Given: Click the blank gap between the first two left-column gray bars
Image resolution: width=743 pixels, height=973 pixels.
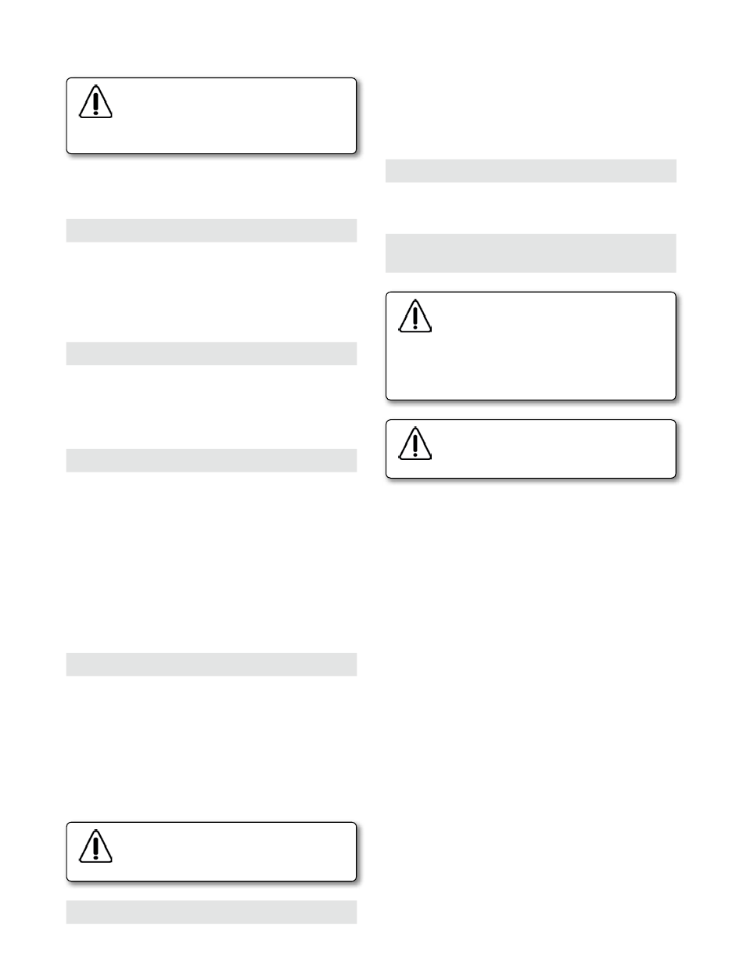Looking at the screenshot, I should pyautogui.click(x=211, y=292).
